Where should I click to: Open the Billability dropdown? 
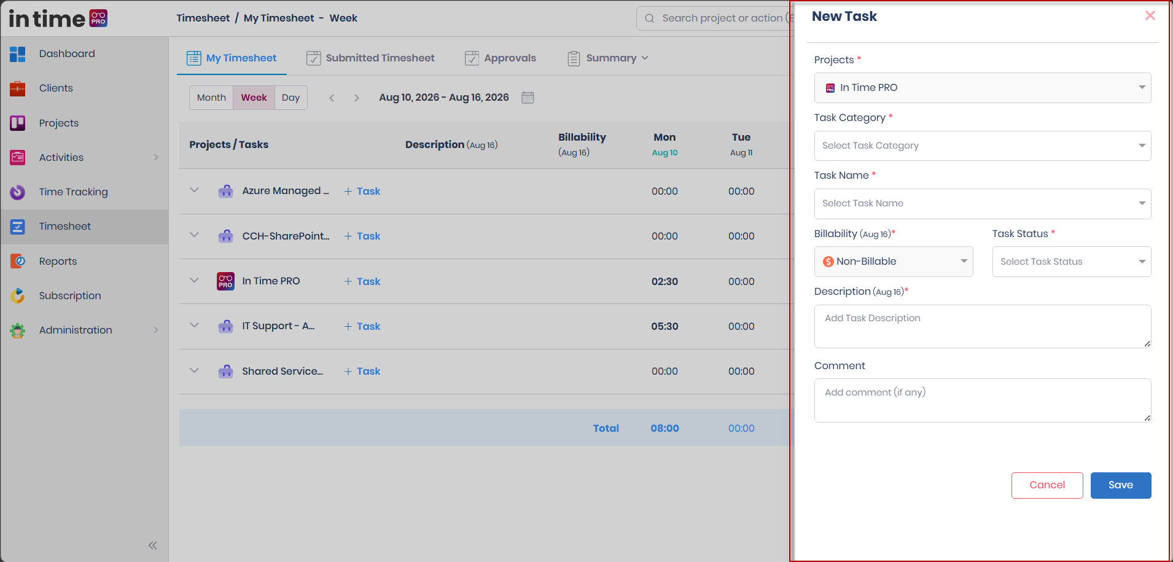coord(894,262)
